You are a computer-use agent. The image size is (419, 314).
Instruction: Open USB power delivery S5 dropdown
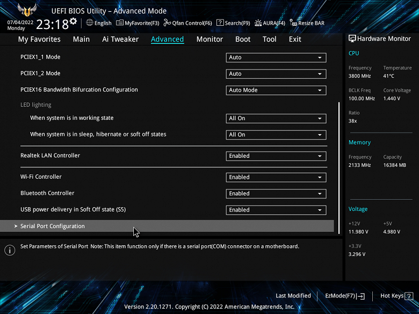tap(276, 210)
